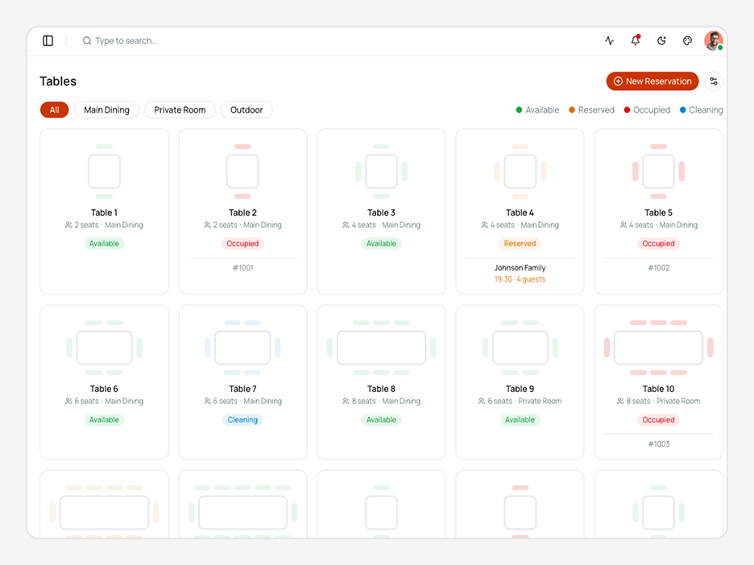
Task: Switch to the Main Dining tab
Action: (x=106, y=110)
